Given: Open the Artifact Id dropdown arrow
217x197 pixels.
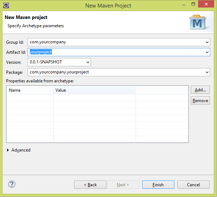Looking at the screenshot, I should coord(207,52).
